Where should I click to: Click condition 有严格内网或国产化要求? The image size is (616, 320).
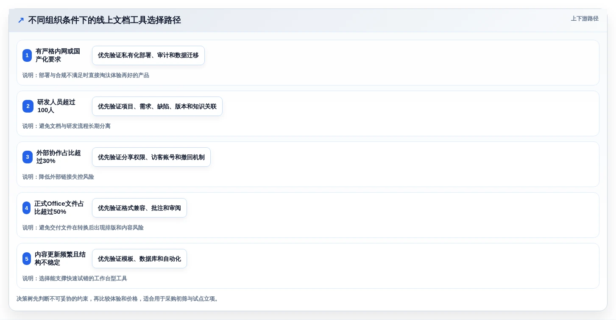(58, 55)
